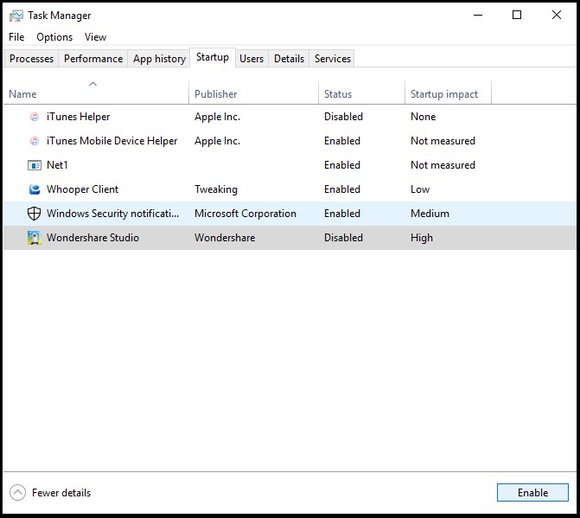Switch to the Performance tab
This screenshot has width=580, height=518.
93,59
